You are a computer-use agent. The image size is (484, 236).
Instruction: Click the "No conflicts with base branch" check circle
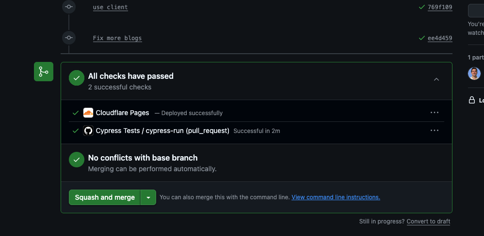pyautogui.click(x=77, y=160)
